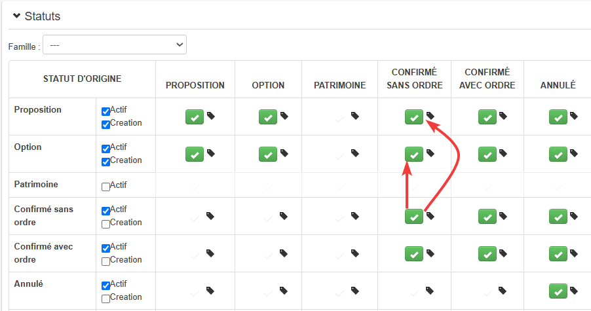Enable faded check for Annulé to Proposition
The image size is (591, 311).
[195, 291]
